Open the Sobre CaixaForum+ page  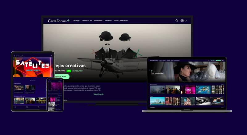pyautogui.click(x=121, y=21)
